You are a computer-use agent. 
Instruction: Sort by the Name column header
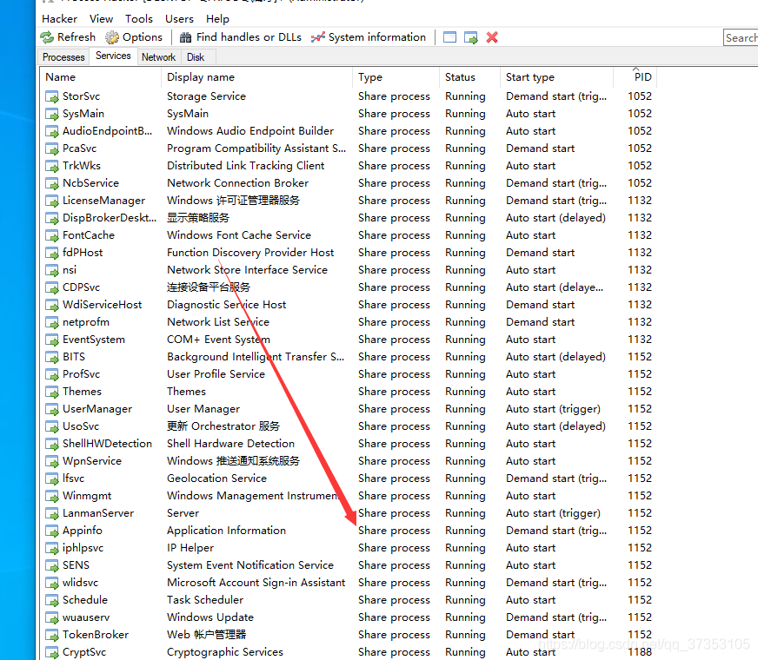[x=100, y=77]
